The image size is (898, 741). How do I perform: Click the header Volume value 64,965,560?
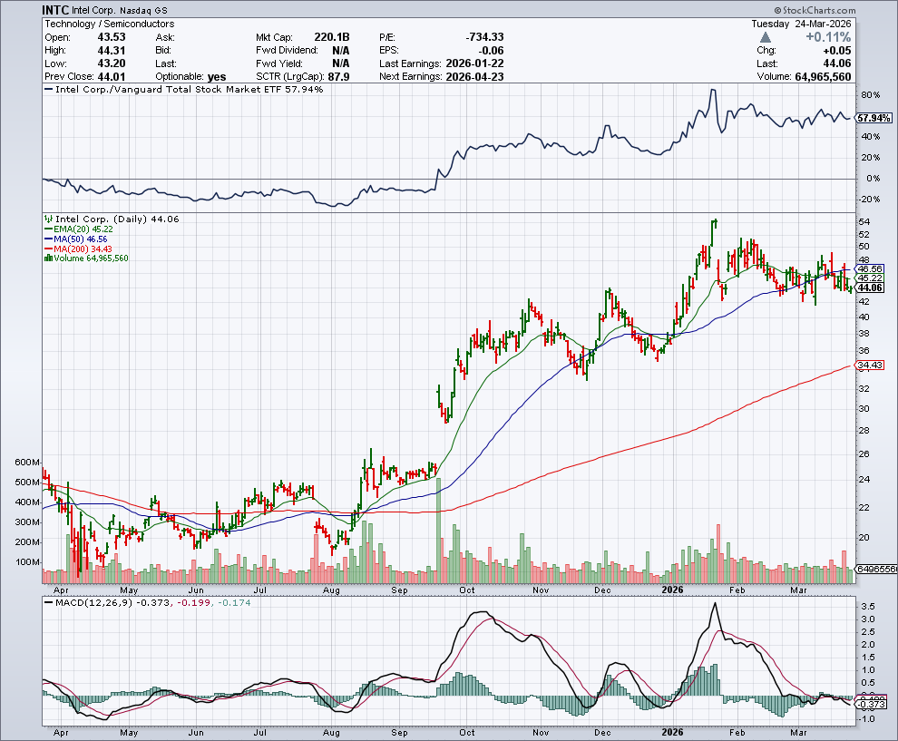click(x=823, y=77)
